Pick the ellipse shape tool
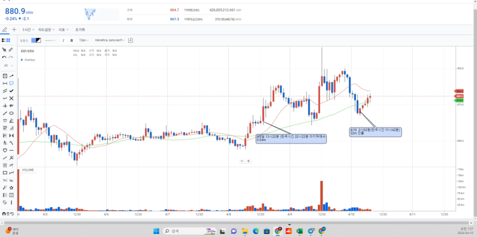 pyautogui.click(x=11, y=113)
